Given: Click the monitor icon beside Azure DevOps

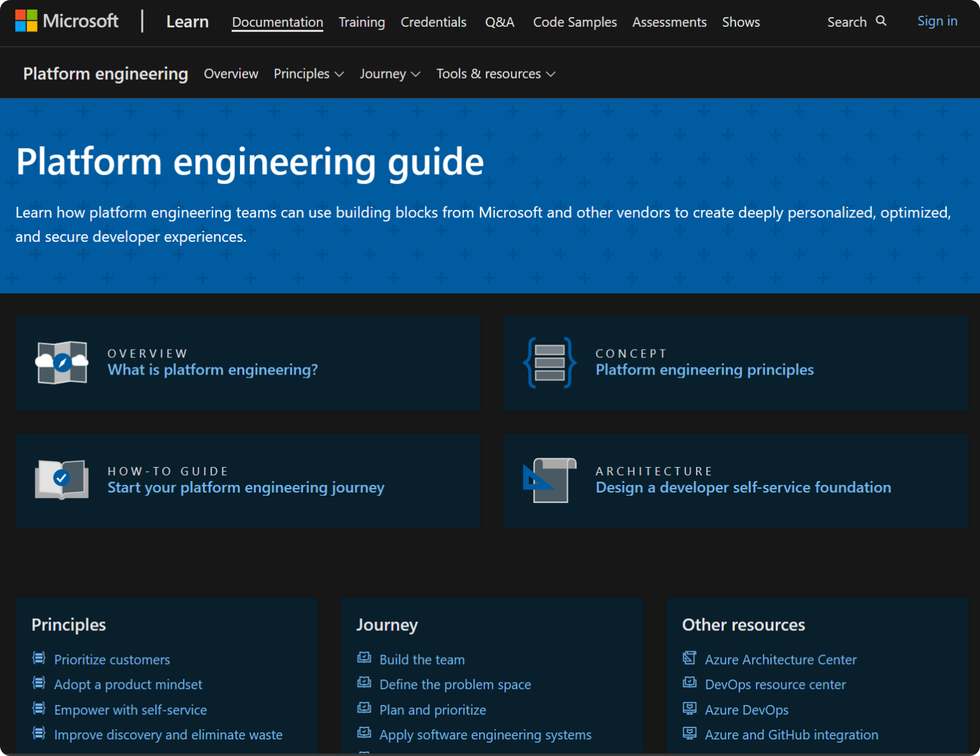Looking at the screenshot, I should coord(690,708).
